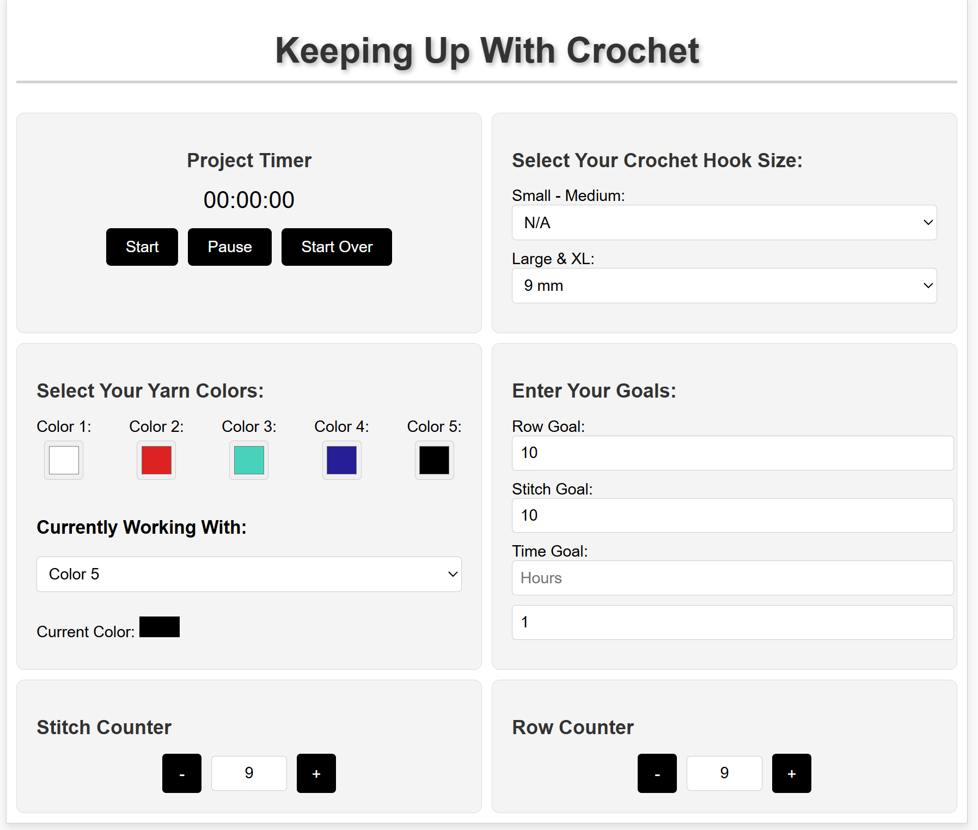The image size is (978, 830).
Task: Click the Time Goal Hours field
Action: pos(733,578)
